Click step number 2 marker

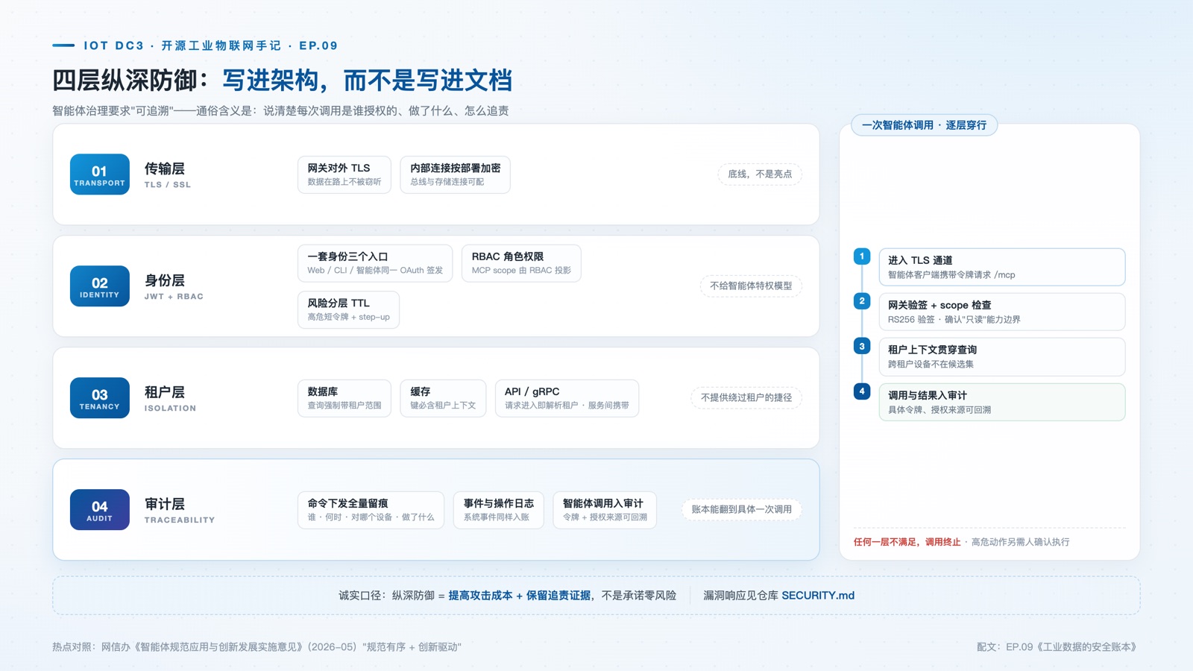tap(862, 301)
